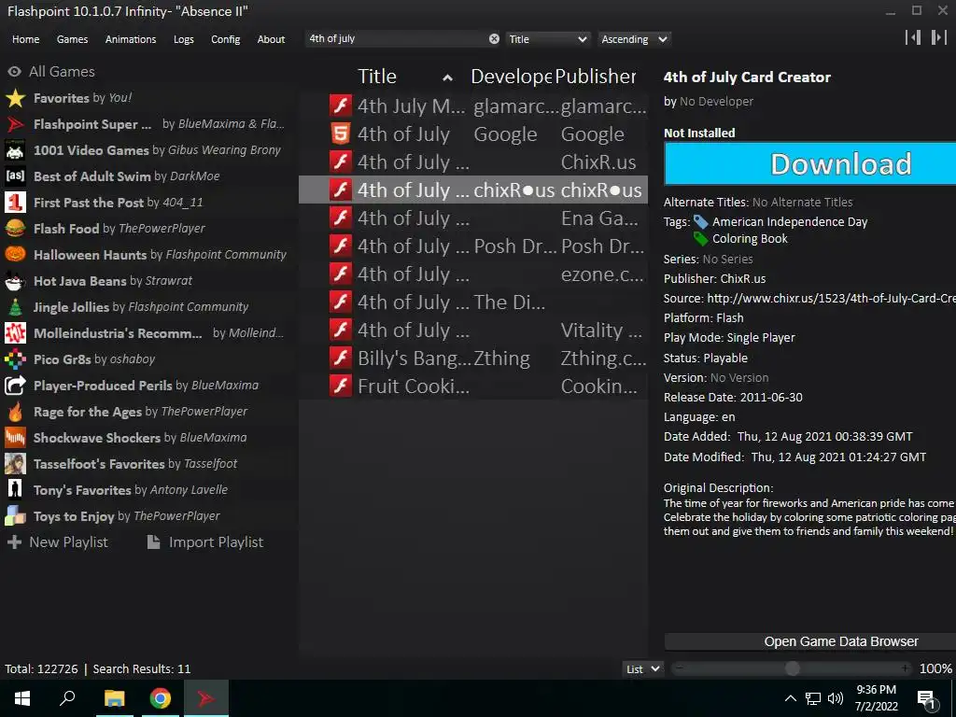Open the Pico Gr8s playlist icon

tap(15, 359)
